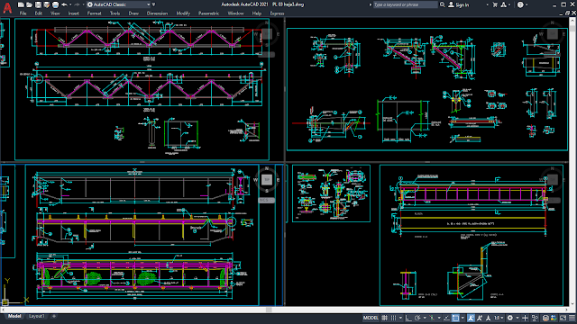The height and width of the screenshot is (324, 577).
Task: Toggle grid display in status bar
Action: coord(384,318)
